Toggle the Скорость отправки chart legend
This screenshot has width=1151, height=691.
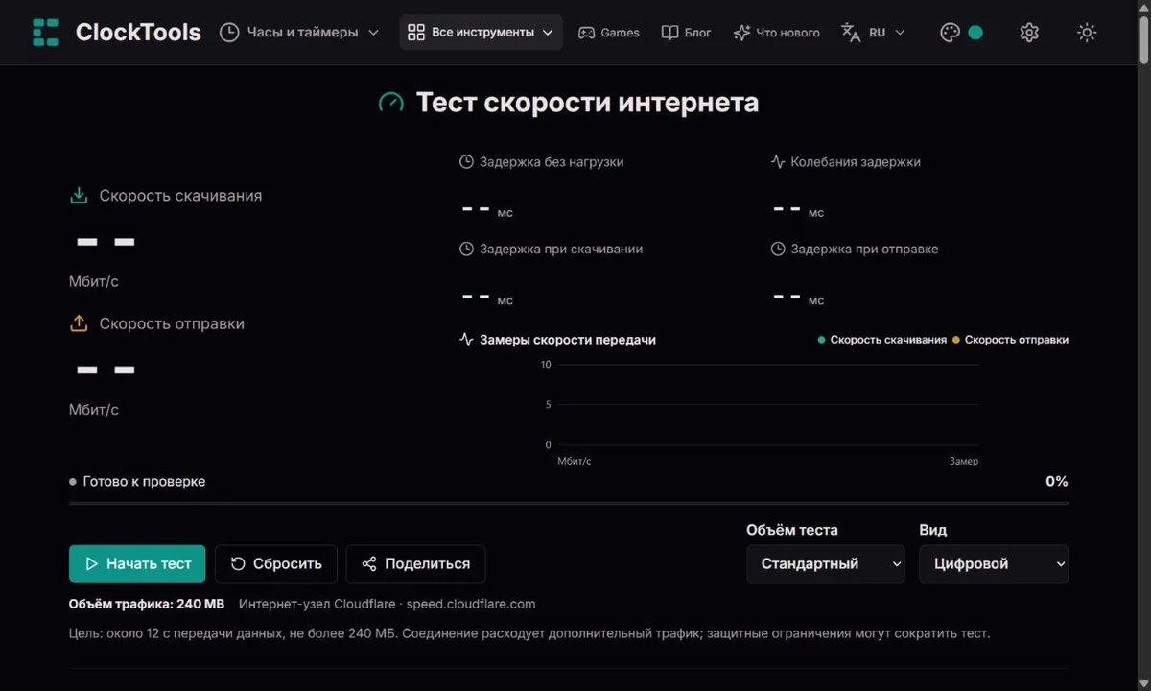(1010, 340)
